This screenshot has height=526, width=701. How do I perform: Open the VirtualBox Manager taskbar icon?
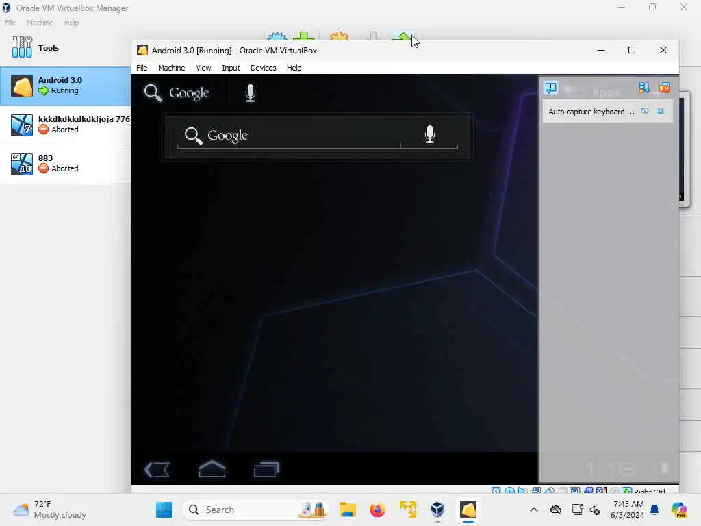tap(437, 510)
